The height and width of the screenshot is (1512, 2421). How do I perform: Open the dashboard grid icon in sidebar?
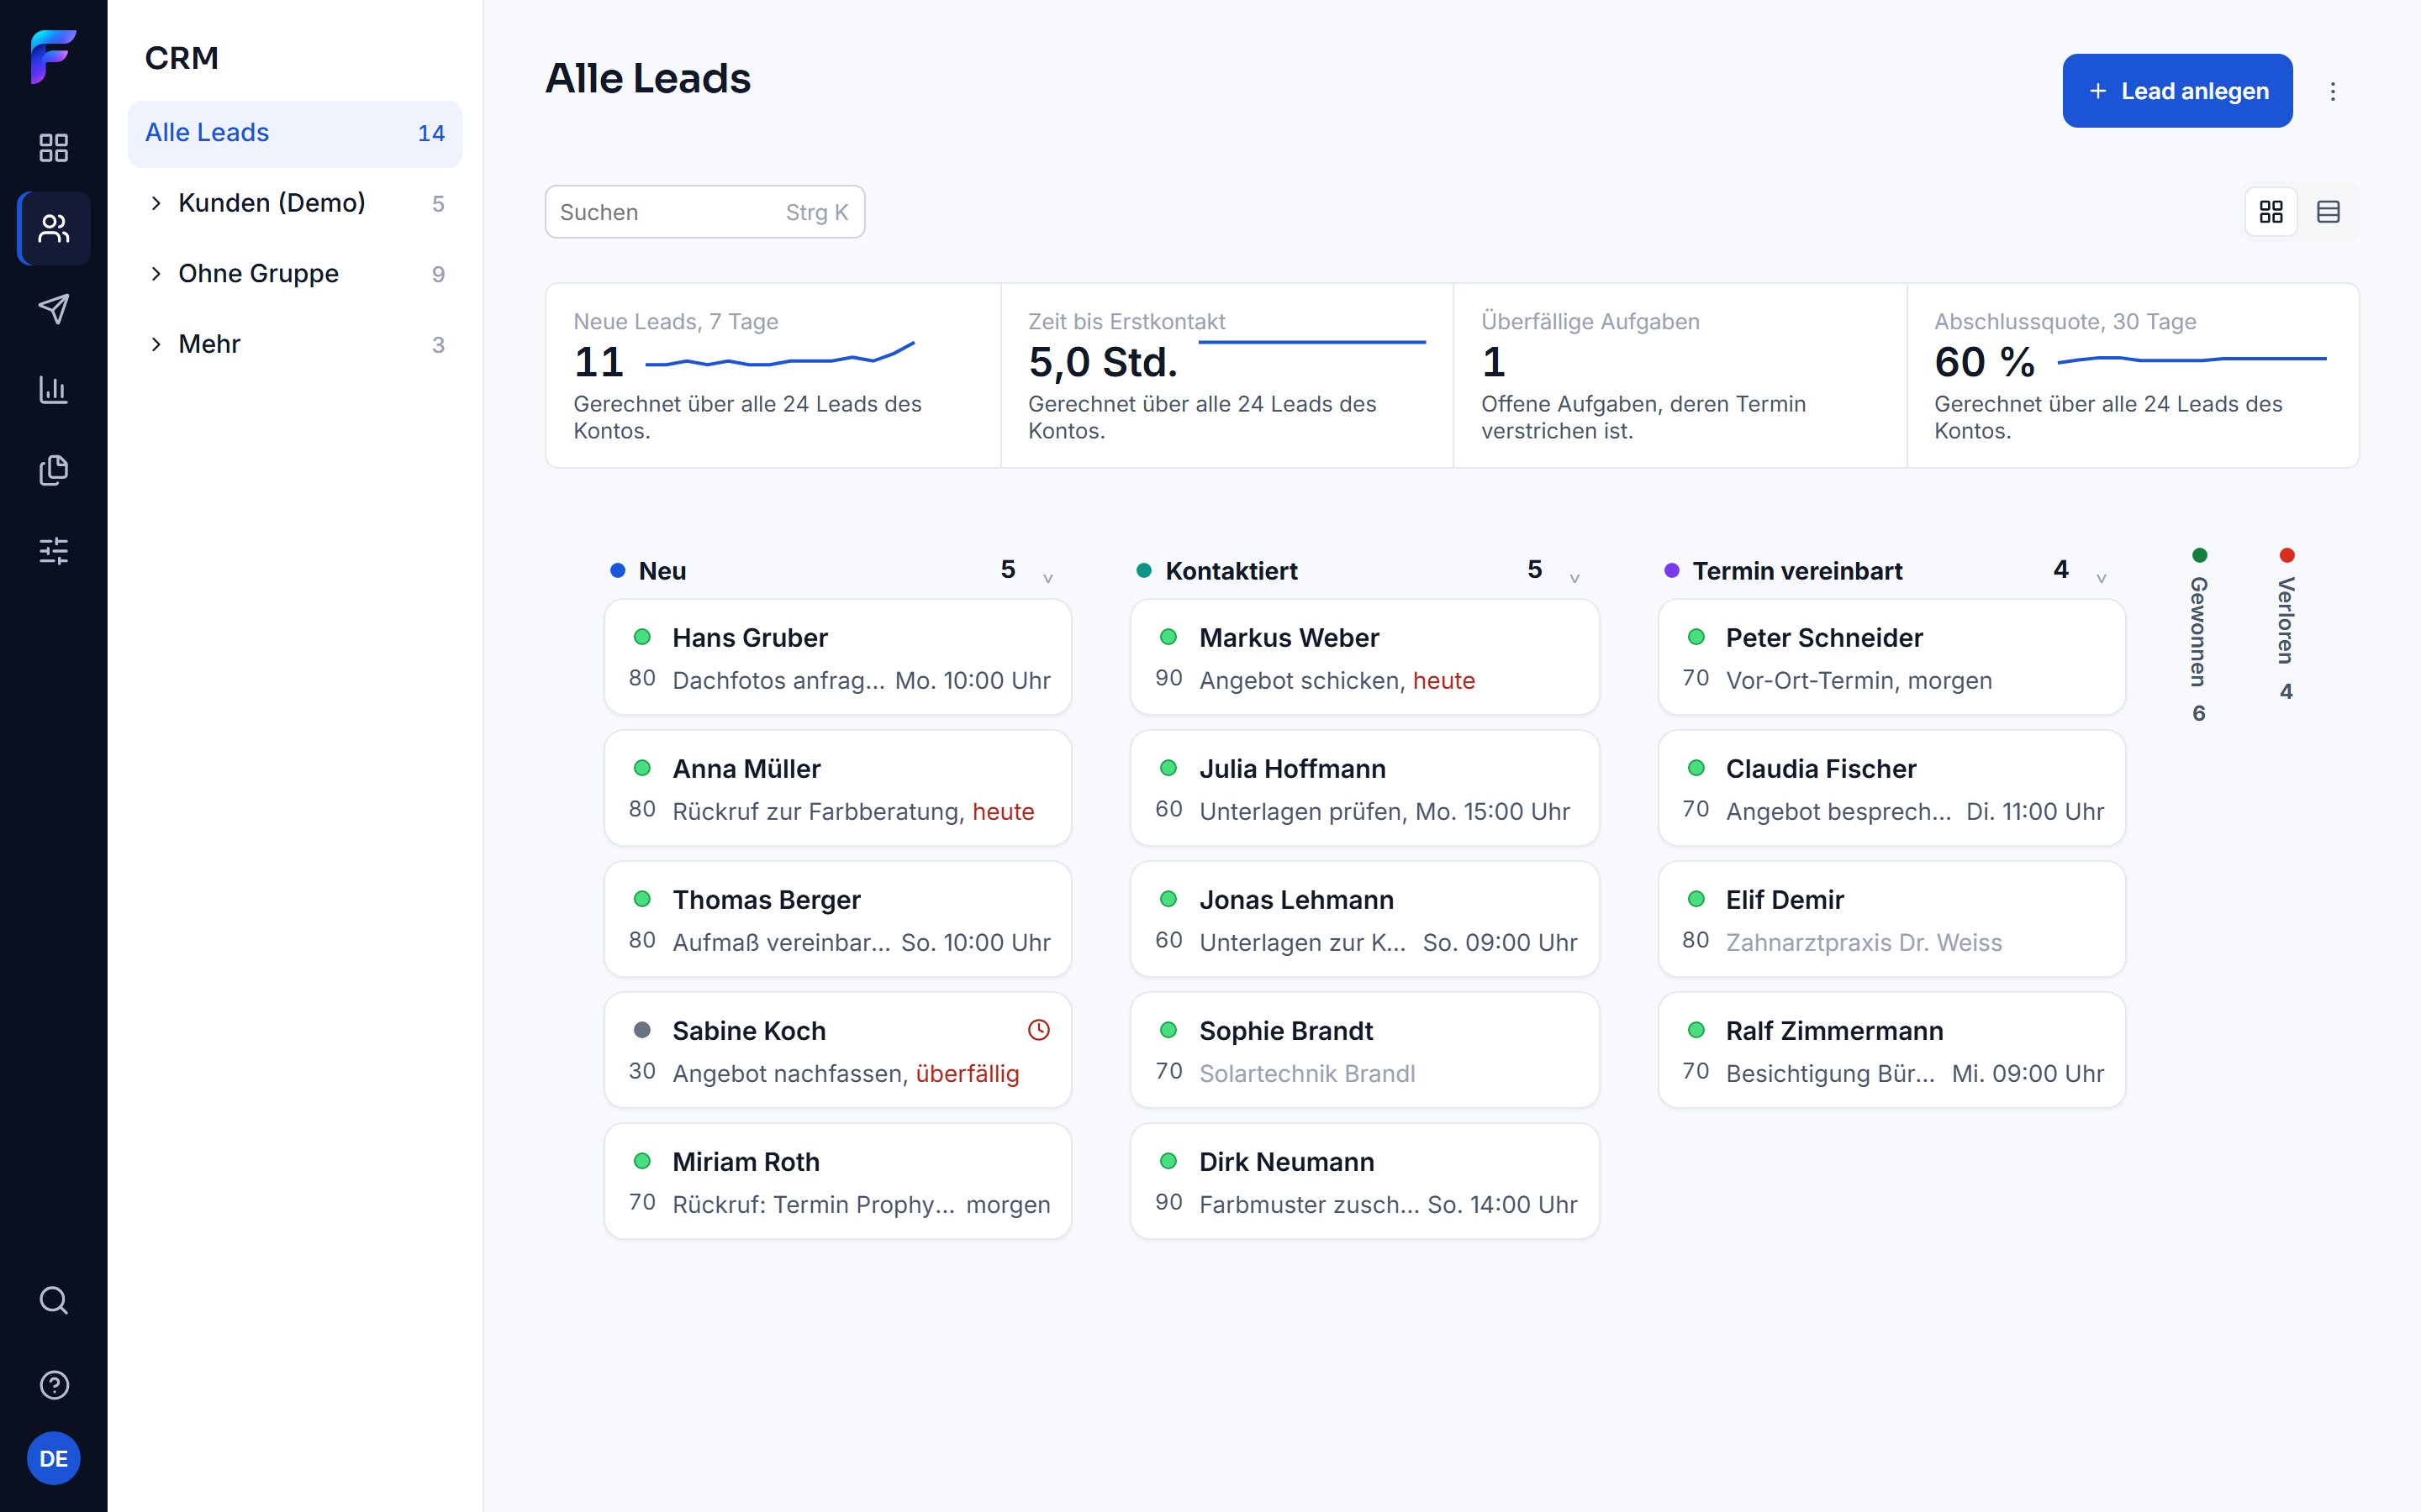(x=53, y=148)
